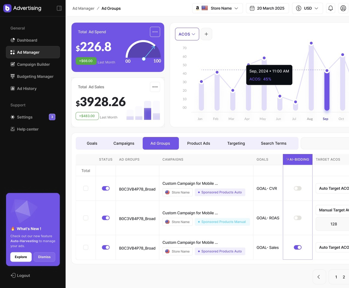Go to previous page arrow
Viewport: 349px width, 288px height.
pyautogui.click(x=319, y=277)
